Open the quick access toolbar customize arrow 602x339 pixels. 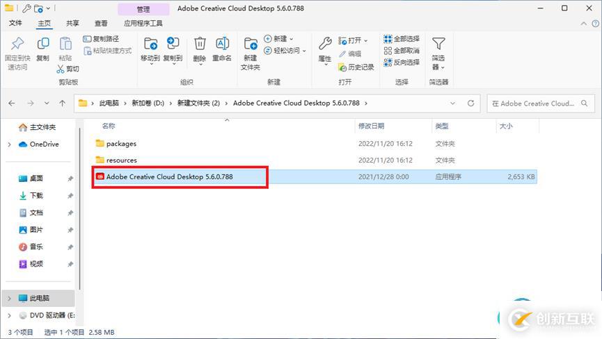tap(48, 8)
